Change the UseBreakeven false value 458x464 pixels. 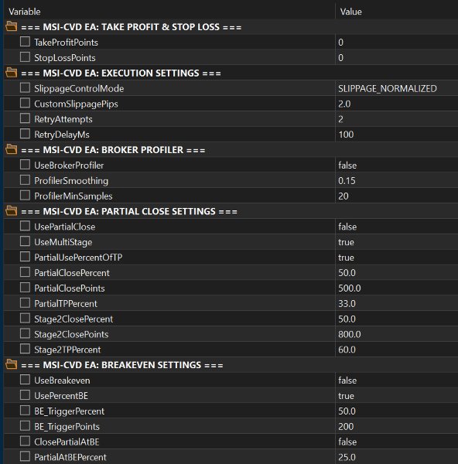(x=347, y=380)
